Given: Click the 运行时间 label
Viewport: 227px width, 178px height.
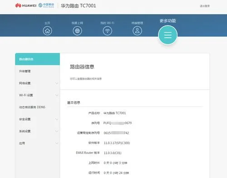Looking at the screenshot, I should tap(94, 173).
